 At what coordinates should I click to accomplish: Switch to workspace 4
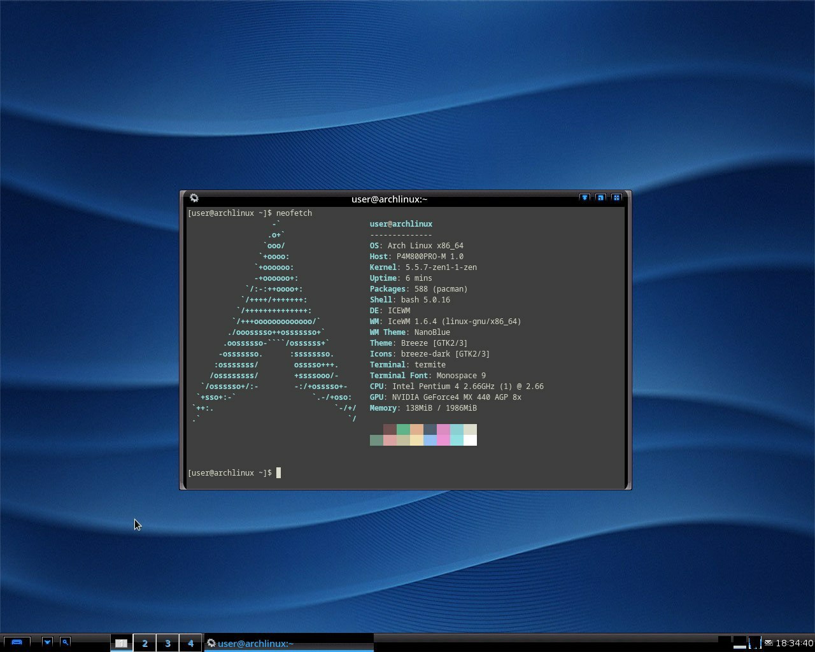190,643
